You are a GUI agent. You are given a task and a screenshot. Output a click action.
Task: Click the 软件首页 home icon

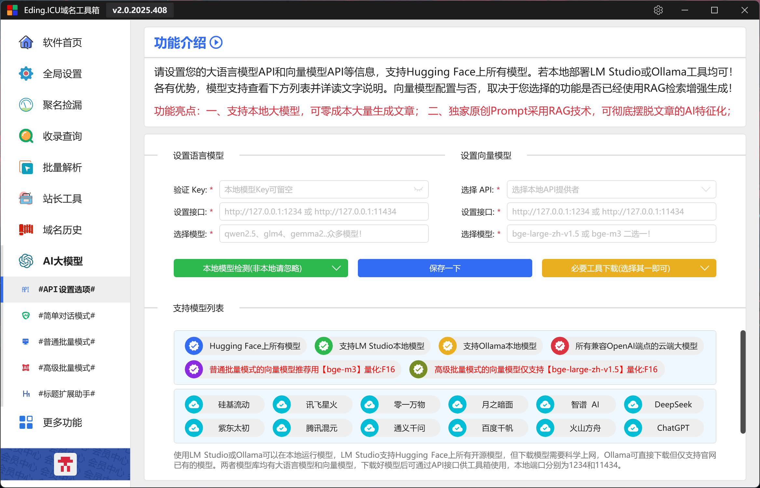[x=26, y=42]
